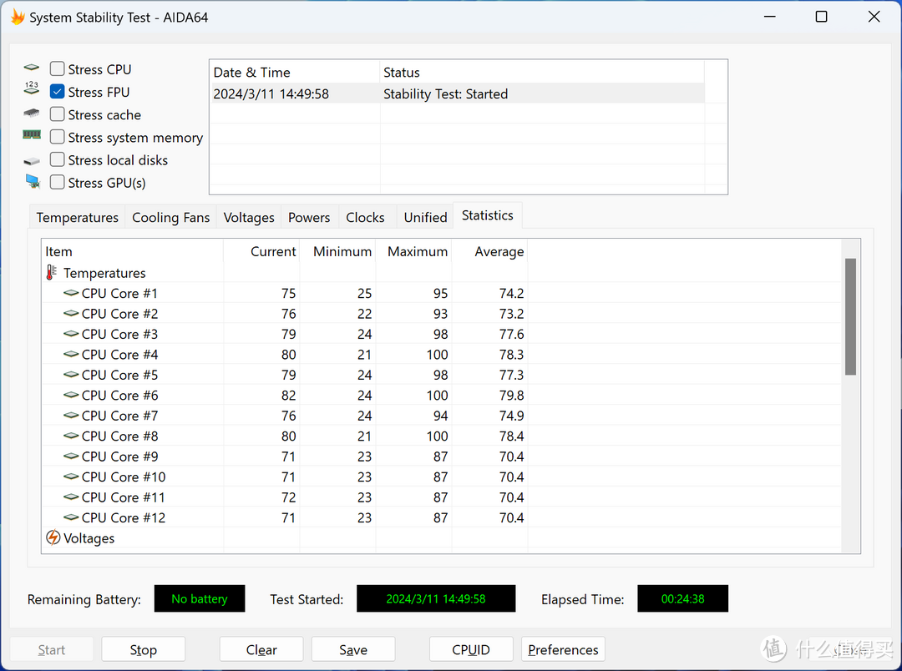The image size is (902, 671).
Task: Switch to the Temperatures tab
Action: 77,217
